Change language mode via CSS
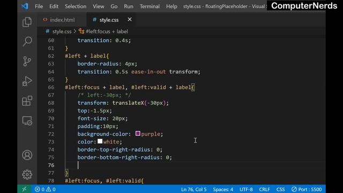The image size is (343, 193). point(280,189)
